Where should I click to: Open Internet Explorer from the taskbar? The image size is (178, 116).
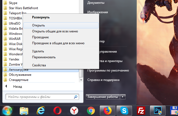pyautogui.click(x=41, y=111)
